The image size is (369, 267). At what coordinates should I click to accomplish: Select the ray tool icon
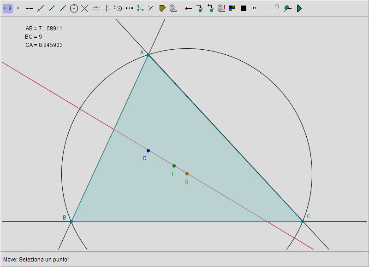(x=63, y=8)
